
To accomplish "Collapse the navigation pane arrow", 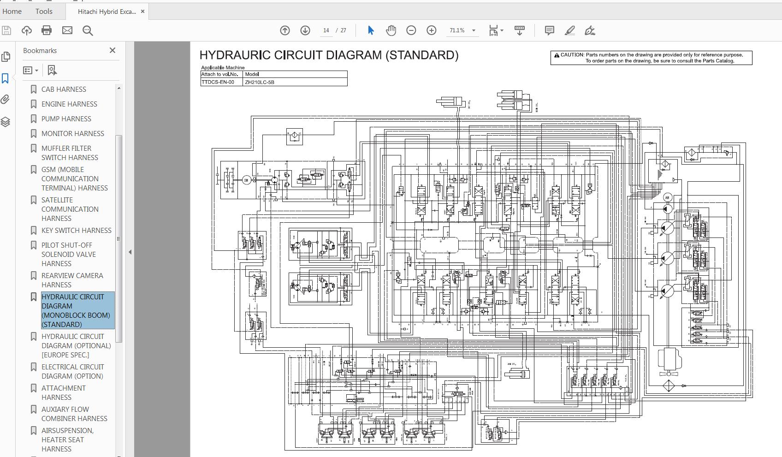I will (130, 252).
